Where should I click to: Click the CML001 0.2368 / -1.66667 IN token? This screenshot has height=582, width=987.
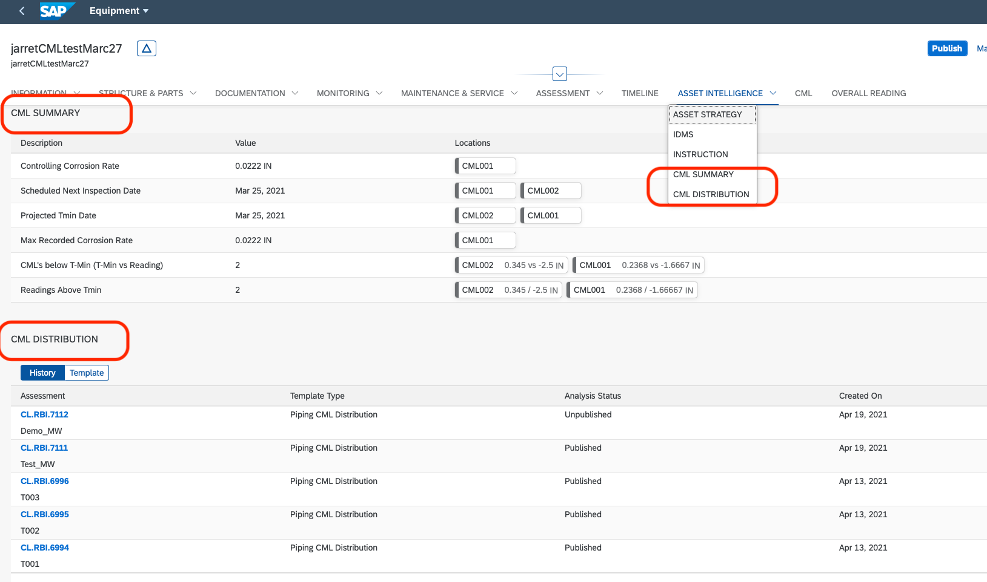pyautogui.click(x=632, y=290)
